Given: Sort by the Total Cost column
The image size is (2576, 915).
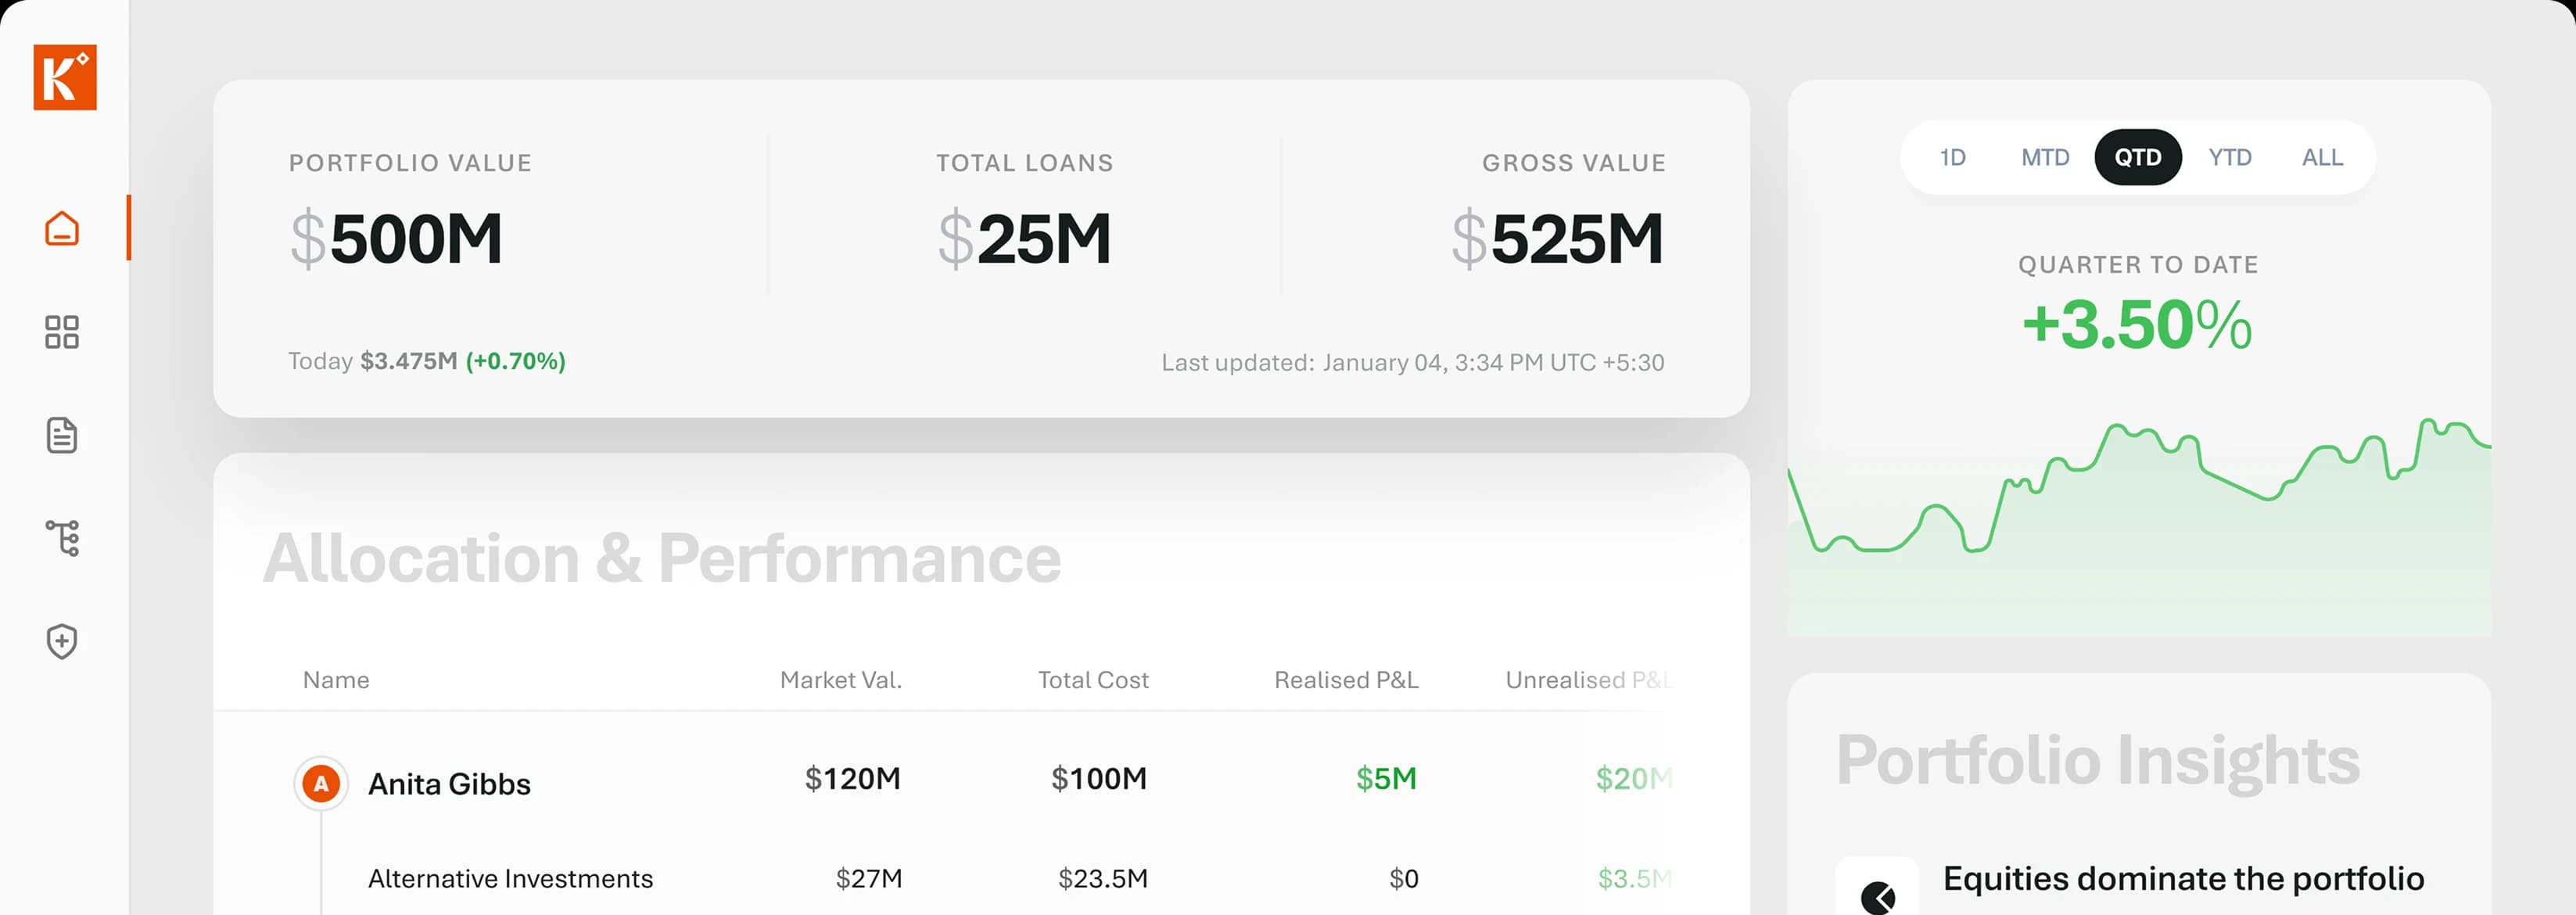Looking at the screenshot, I should pyautogui.click(x=1093, y=680).
